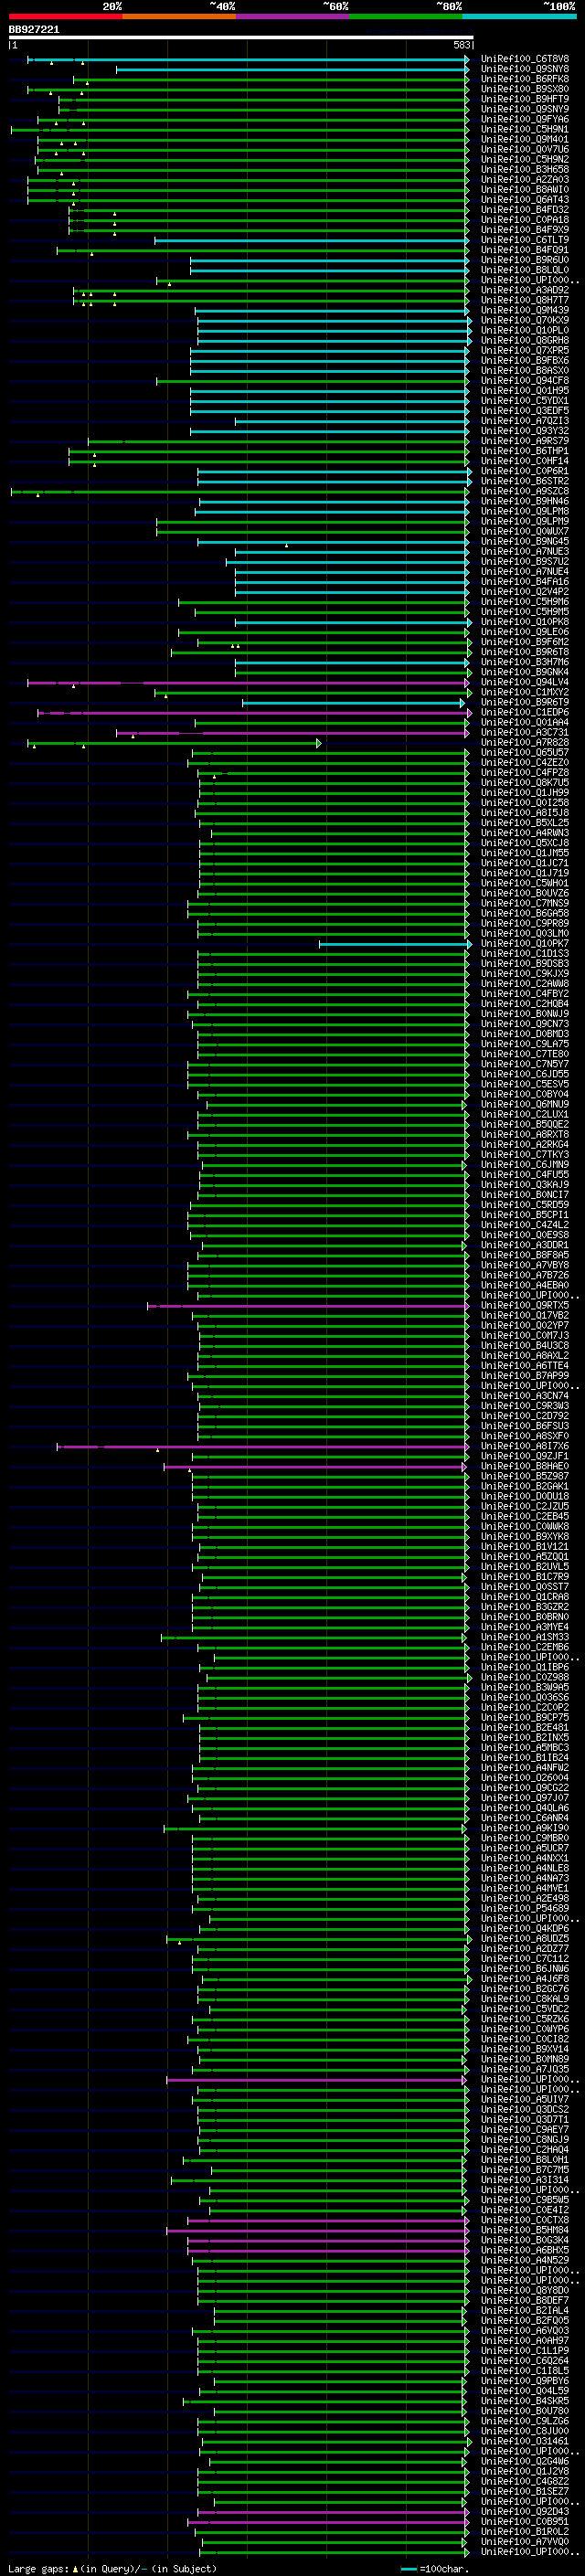The image size is (585, 2576).
Task: Click the white query sequence bar
Action: click(x=241, y=37)
